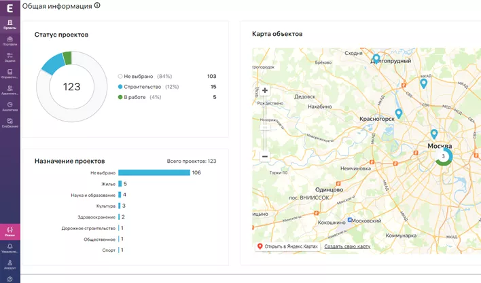
Task: Click the question mark help icon
Action: click(10, 277)
